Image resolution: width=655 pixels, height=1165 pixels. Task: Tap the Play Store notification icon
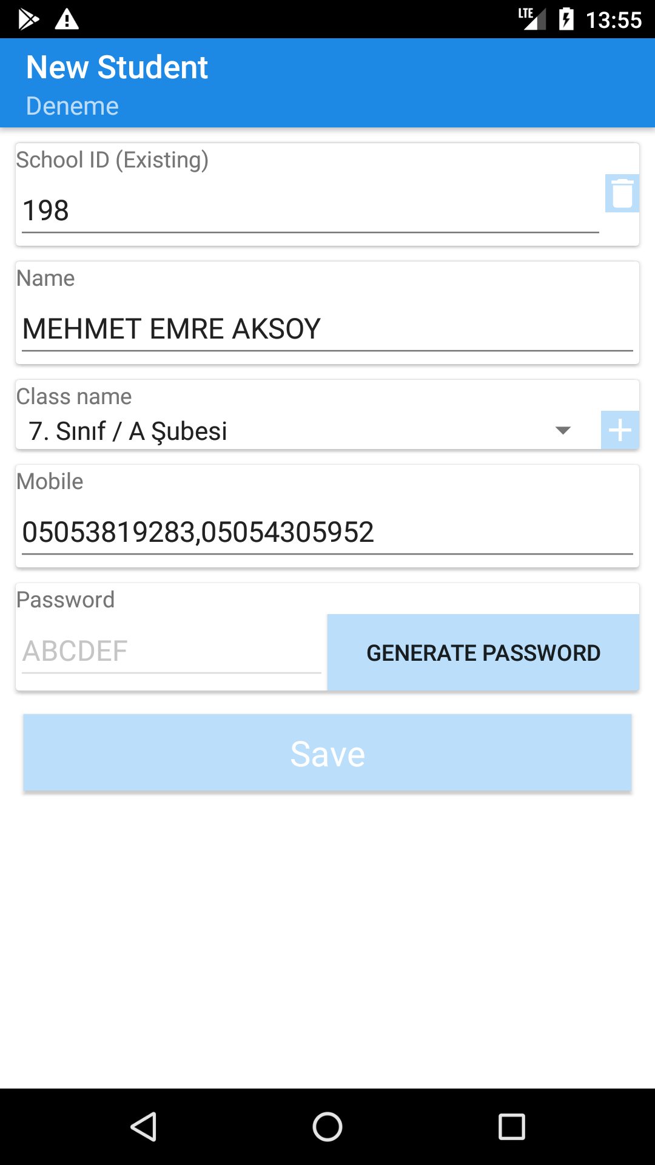tap(28, 19)
